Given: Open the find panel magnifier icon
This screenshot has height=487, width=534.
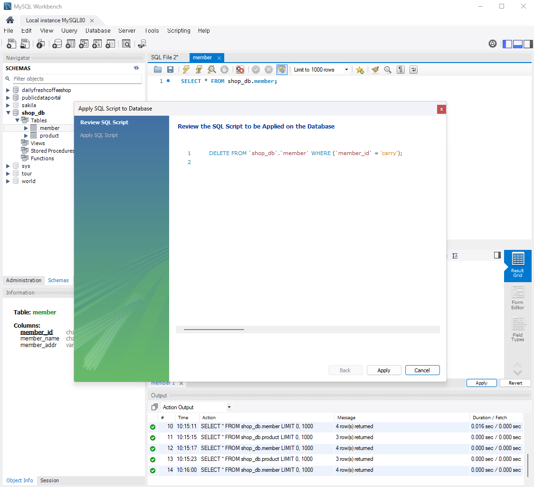Looking at the screenshot, I should (x=388, y=70).
